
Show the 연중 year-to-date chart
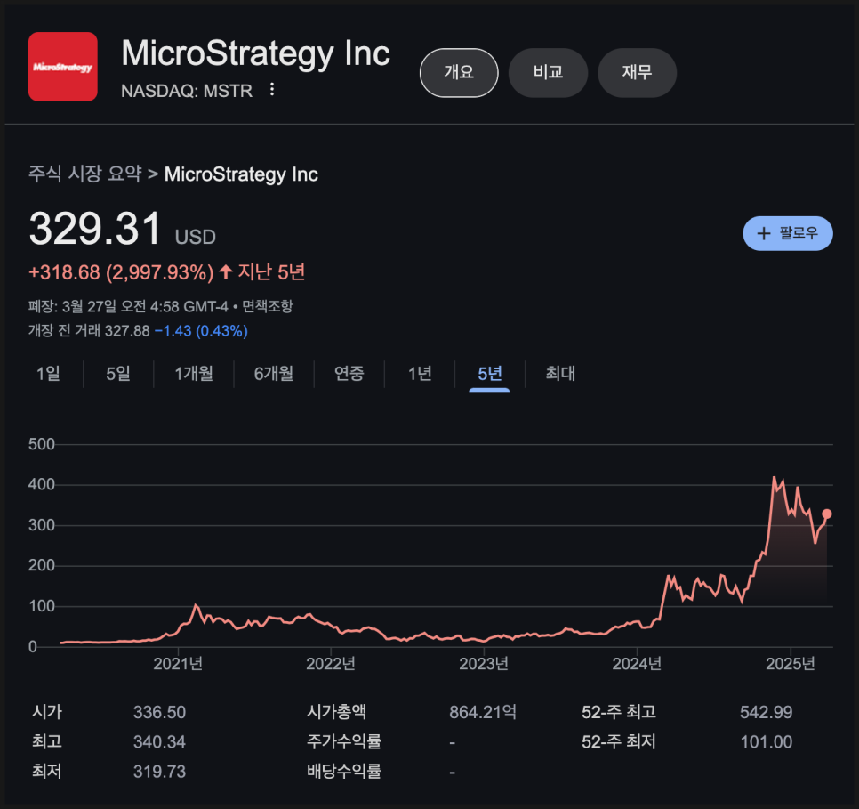click(349, 374)
